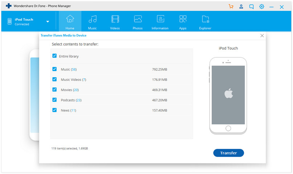Click the 792.25MB size value
The image size is (293, 174).
pos(160,69)
